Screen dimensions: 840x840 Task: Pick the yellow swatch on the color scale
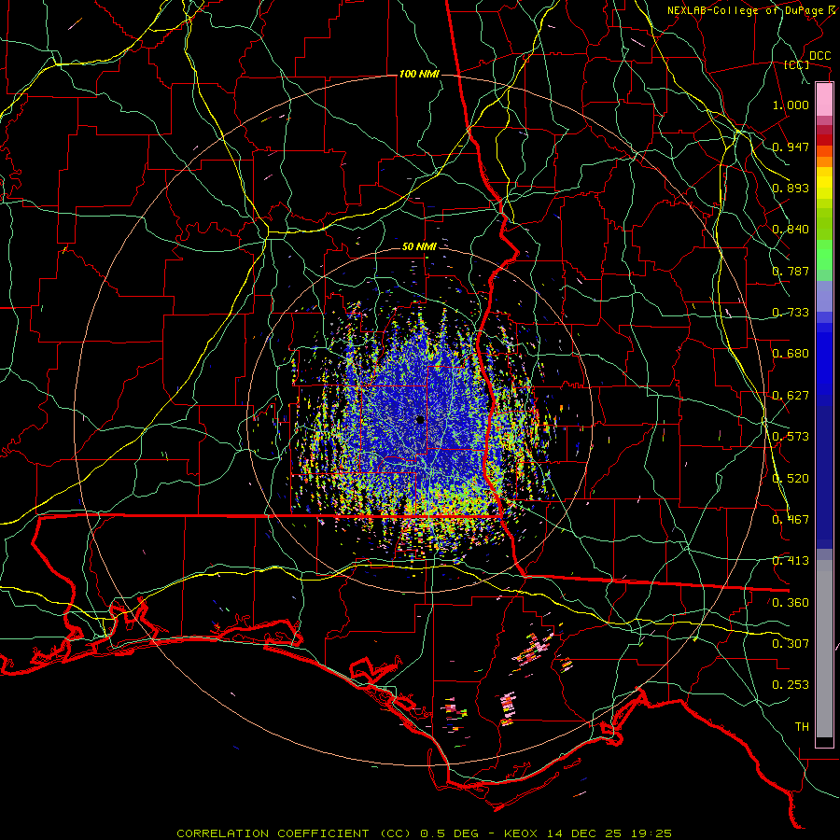pos(824,184)
